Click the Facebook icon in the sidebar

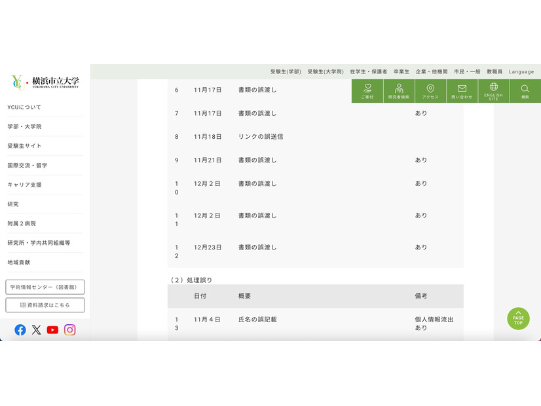click(x=20, y=330)
